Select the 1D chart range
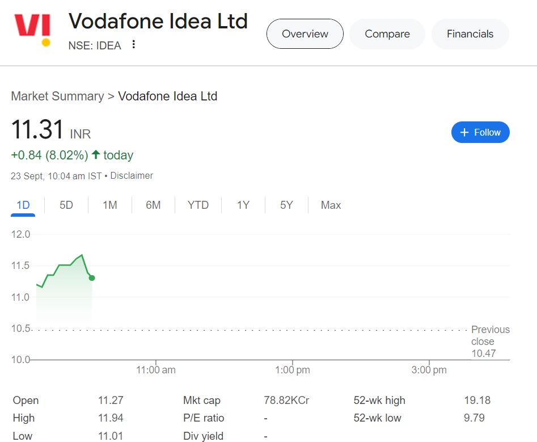This screenshot has height=442, width=537. click(23, 205)
